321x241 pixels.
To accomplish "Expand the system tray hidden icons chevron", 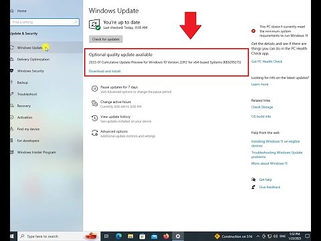I will click(258, 236).
